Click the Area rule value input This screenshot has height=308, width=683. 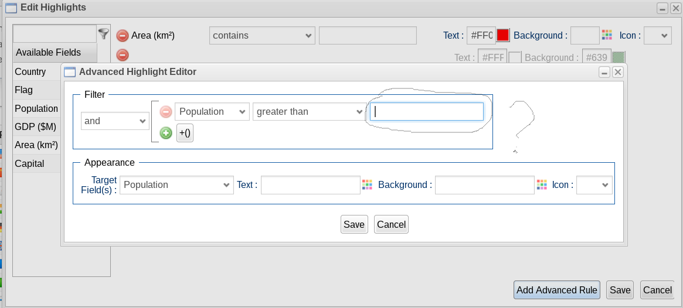pyautogui.click(x=368, y=35)
